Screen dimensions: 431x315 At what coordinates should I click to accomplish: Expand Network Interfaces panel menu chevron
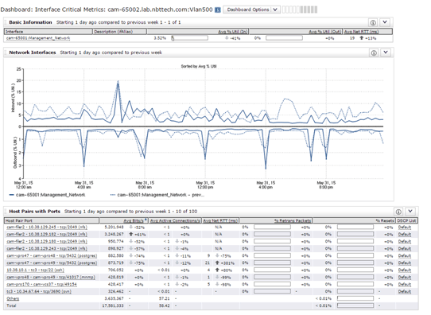(386, 52)
